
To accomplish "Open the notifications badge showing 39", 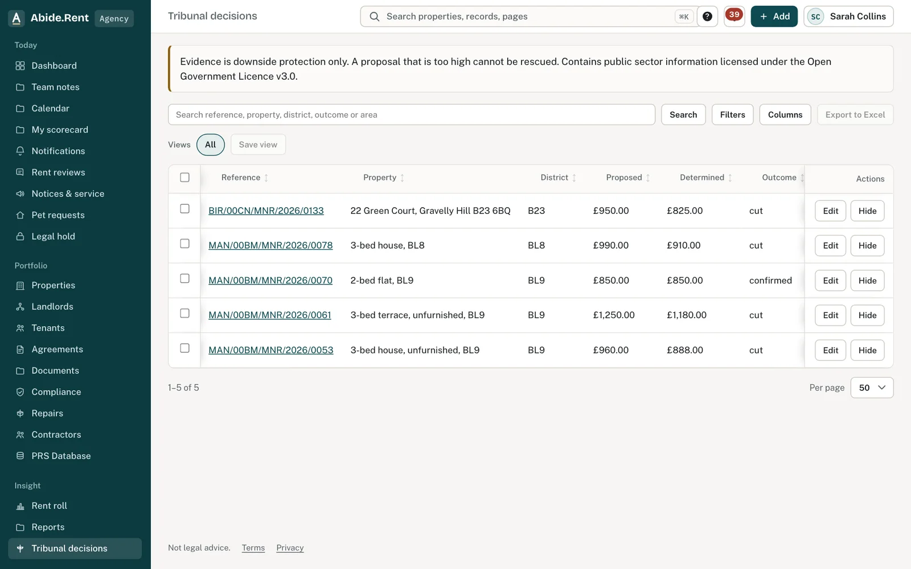I will (x=734, y=16).
